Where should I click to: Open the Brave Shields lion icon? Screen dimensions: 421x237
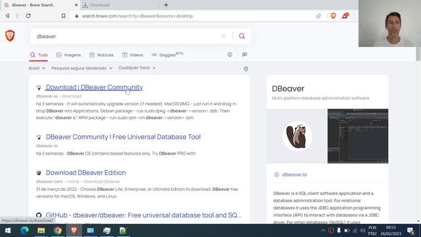tap(334, 16)
